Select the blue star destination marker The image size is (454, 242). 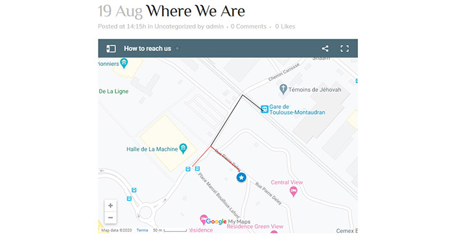(241, 177)
